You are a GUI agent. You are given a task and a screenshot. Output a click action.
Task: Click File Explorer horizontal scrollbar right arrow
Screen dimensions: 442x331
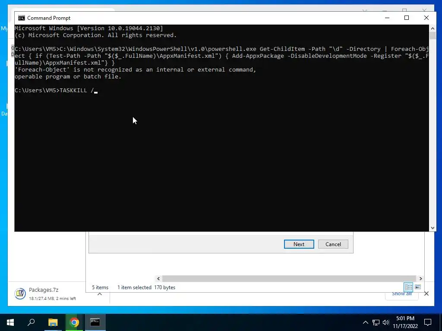(420, 279)
